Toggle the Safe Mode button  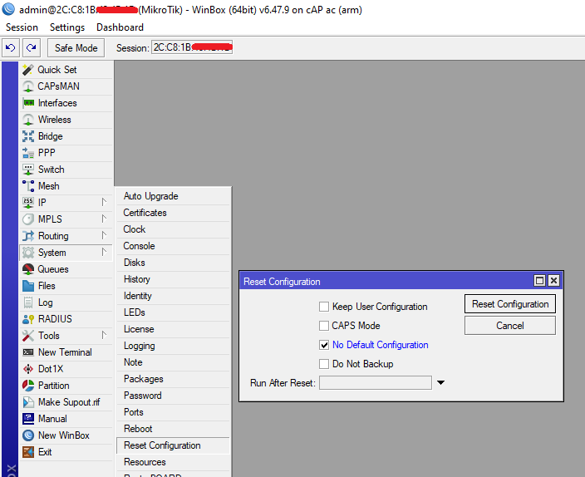pos(76,47)
